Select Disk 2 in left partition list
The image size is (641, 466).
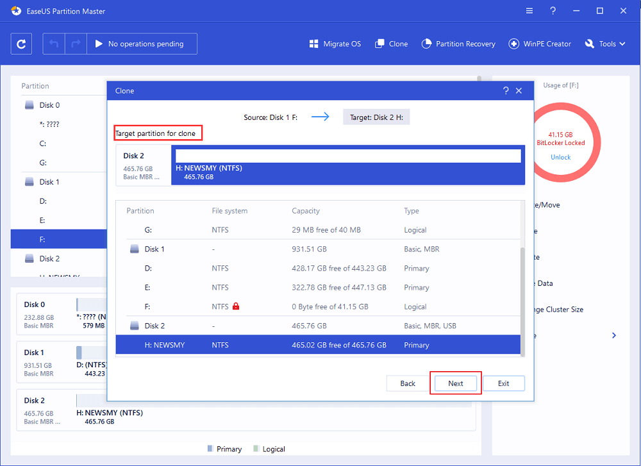[x=59, y=258]
